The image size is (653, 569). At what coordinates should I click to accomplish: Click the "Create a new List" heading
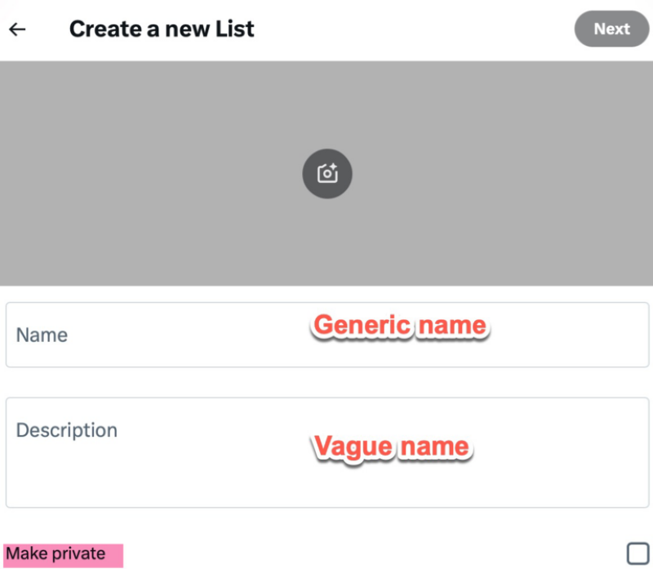coord(162,29)
